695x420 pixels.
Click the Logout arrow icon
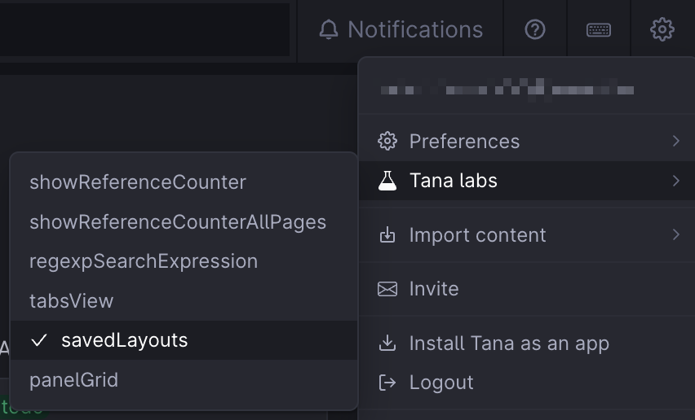point(387,383)
